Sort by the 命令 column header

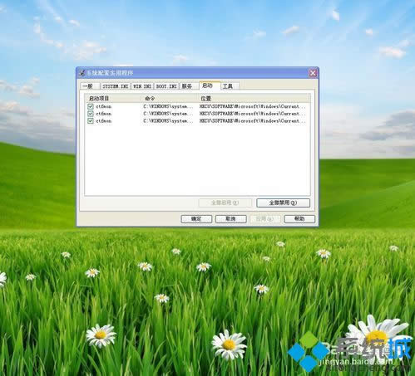[x=170, y=99]
